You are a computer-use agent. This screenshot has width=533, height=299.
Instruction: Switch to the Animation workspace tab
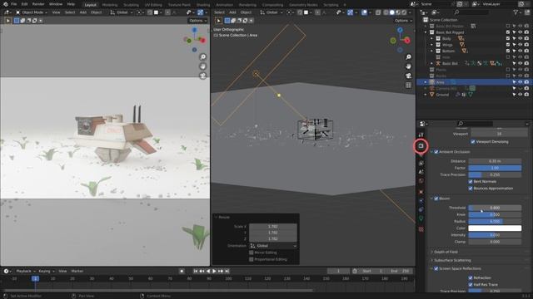[x=225, y=5]
